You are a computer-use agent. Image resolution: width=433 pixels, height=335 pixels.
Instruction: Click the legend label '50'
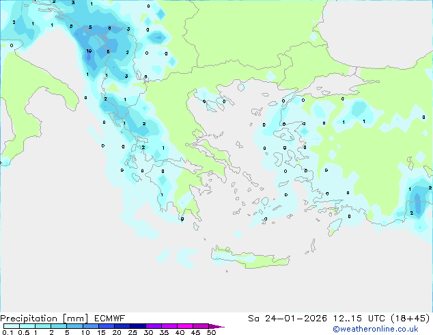pyautogui.click(x=211, y=332)
